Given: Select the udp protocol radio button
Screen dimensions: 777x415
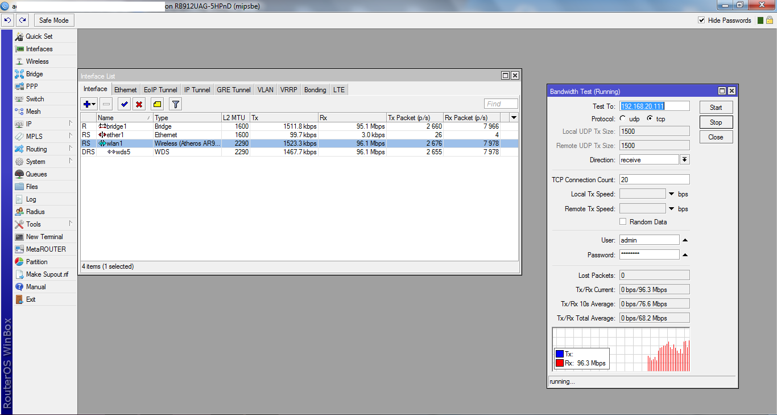Looking at the screenshot, I should 623,119.
